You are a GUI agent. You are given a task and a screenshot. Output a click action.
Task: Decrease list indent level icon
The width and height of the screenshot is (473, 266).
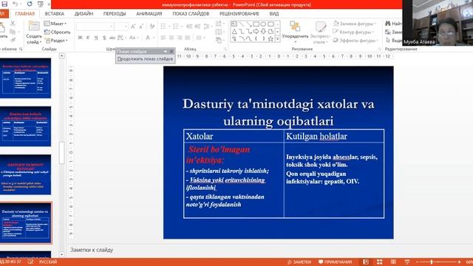(189, 27)
